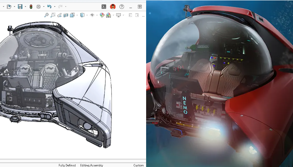Click Editing Assembly status text
293x167 pixels.
(92, 165)
